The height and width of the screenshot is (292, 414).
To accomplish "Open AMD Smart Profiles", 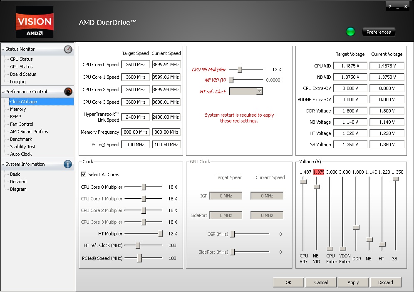I will point(29,132).
